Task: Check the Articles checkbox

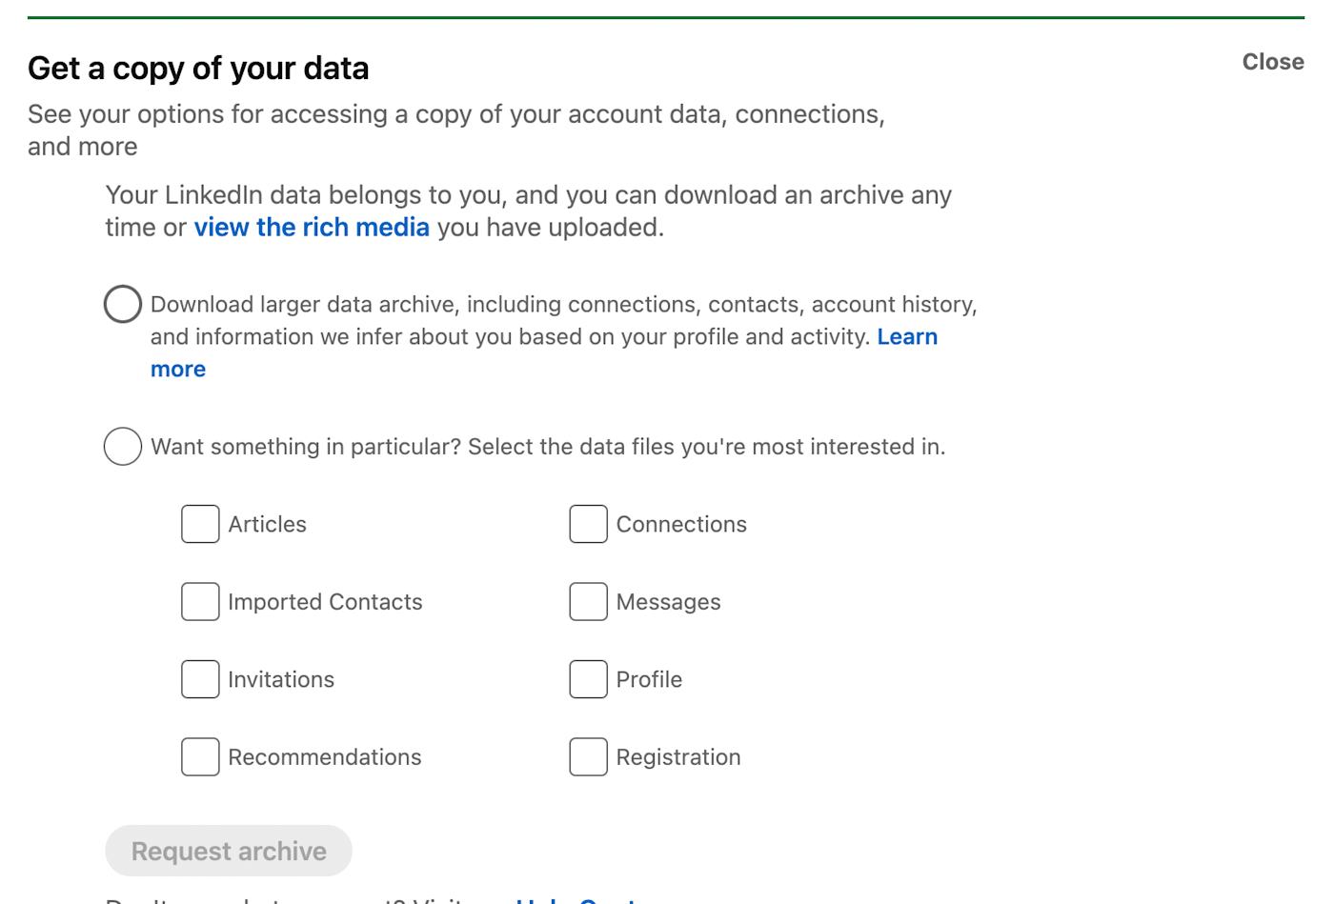Action: point(200,524)
